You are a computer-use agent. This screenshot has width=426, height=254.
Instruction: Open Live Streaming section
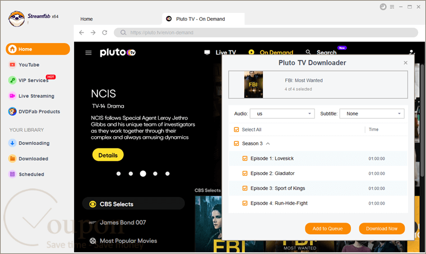31,96
